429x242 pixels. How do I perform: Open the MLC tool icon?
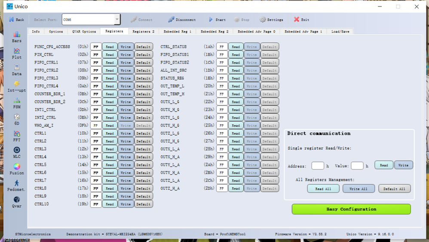point(17,150)
